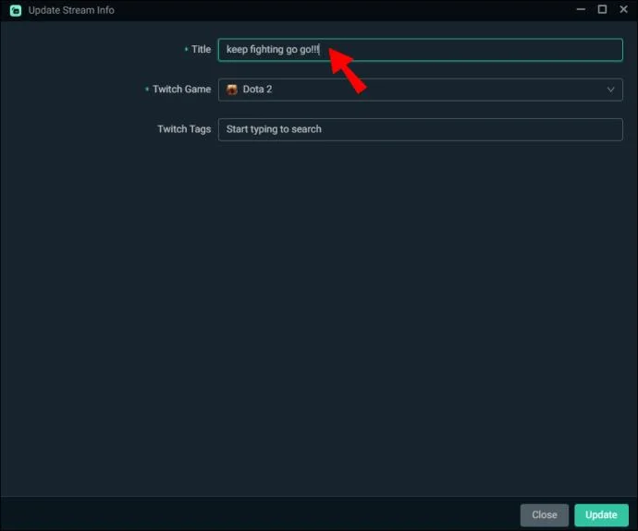Close the window with the X icon

coord(624,9)
